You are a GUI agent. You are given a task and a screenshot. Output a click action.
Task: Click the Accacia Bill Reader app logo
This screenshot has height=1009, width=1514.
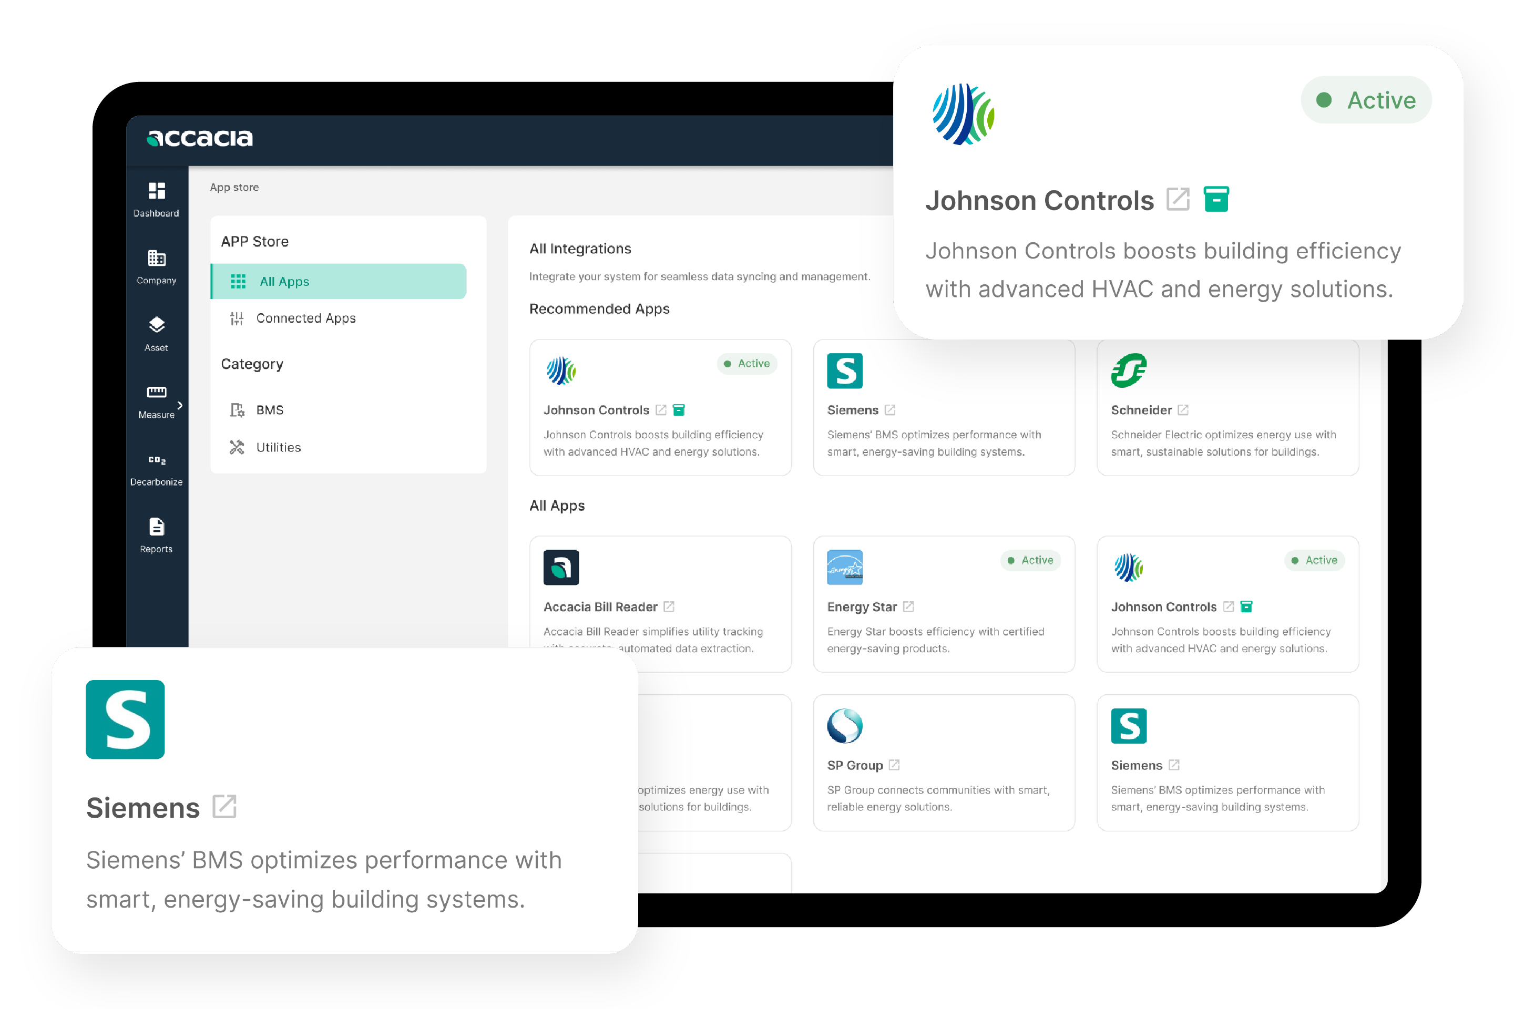(x=561, y=568)
